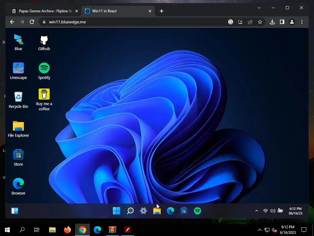Open Windows 10 taskbar search
The width and height of the screenshot is (314, 236).
click(x=22, y=230)
